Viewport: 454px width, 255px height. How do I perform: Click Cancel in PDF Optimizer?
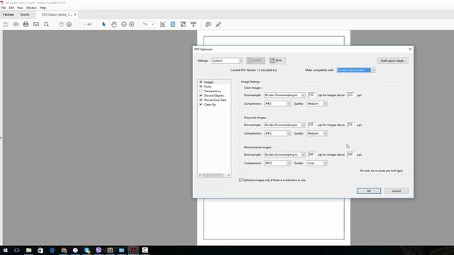tap(397, 191)
